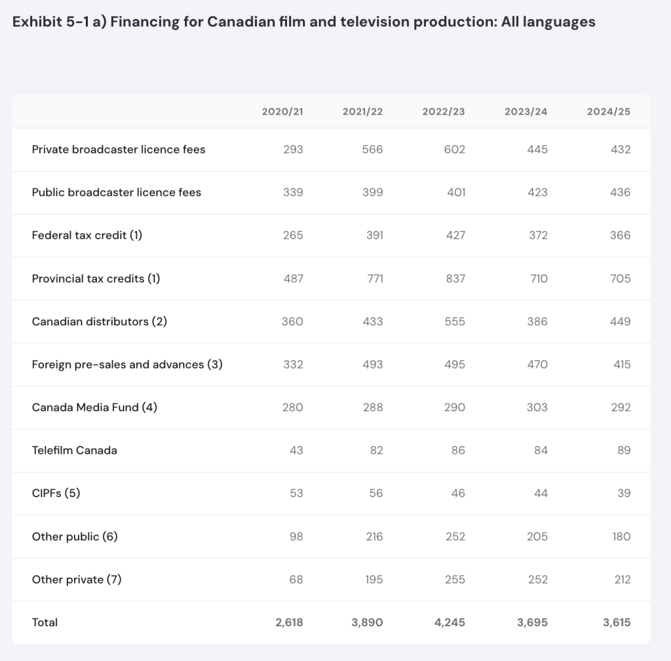Click the Canadian distributors (2) row label
This screenshot has height=661, width=671.
100,321
